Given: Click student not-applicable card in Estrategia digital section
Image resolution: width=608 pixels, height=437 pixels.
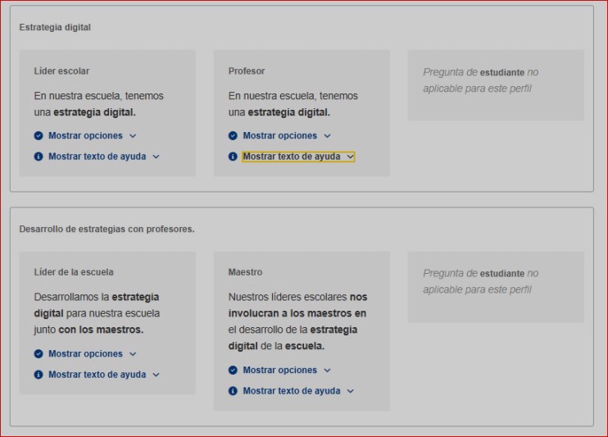Looking at the screenshot, I should [496, 85].
